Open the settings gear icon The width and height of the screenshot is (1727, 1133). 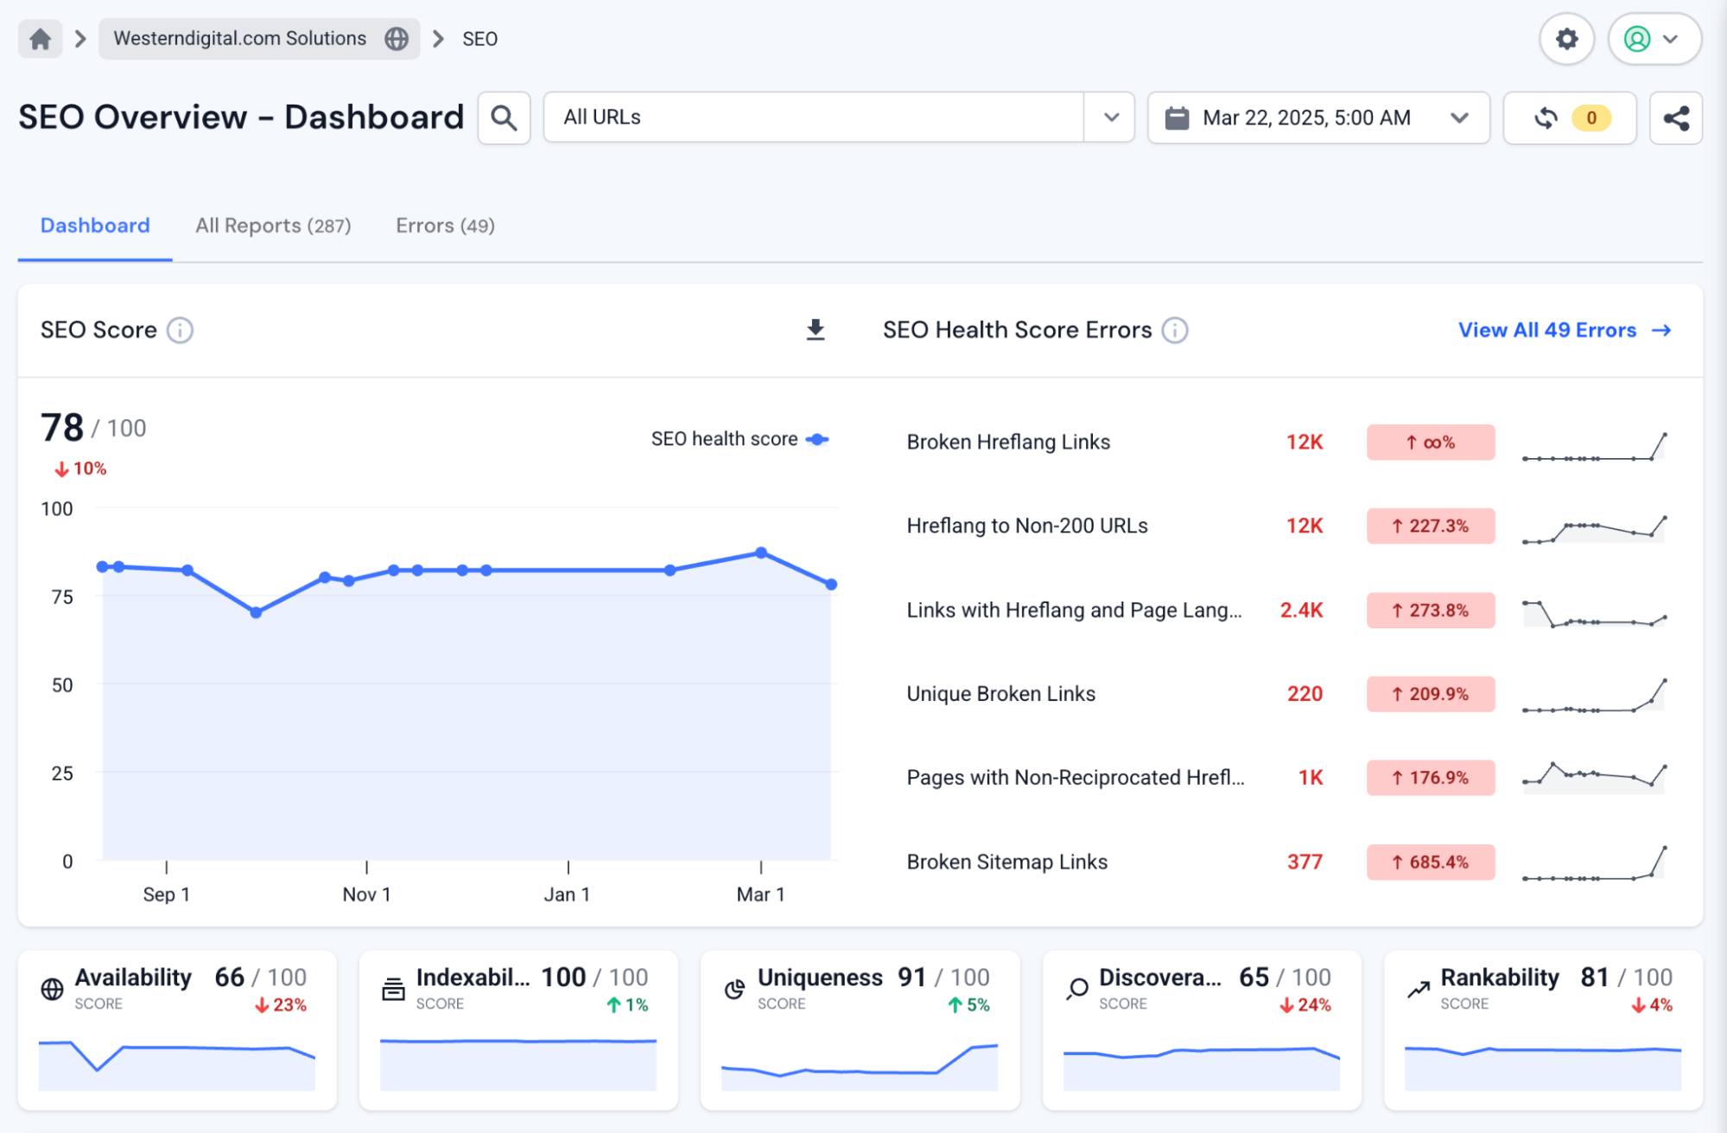(1566, 39)
